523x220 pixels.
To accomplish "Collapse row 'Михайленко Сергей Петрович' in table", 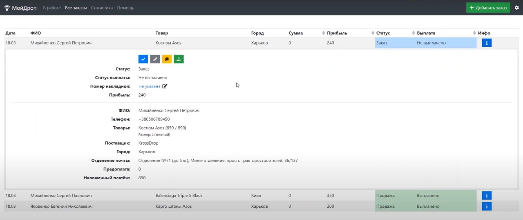I will click(x=61, y=43).
